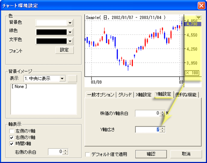Image resolution: width=207 pixels, height=163 pixels.
Task: Increase 右側の余白 with the up arrow
Action: pyautogui.click(x=65, y=150)
